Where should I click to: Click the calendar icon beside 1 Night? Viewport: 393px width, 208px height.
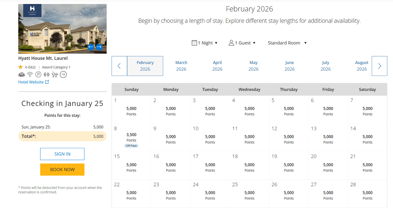pos(194,43)
